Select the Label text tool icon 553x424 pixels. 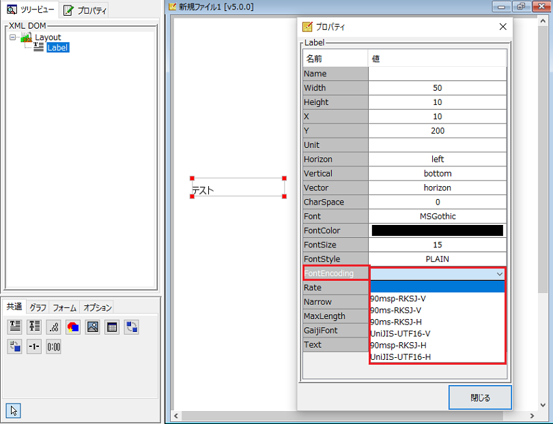pos(15,327)
